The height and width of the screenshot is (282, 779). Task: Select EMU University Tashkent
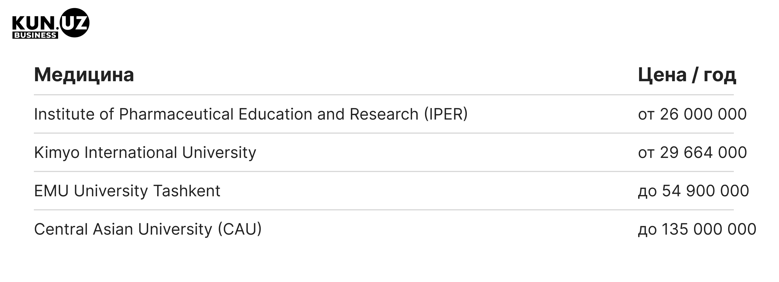[x=127, y=191]
